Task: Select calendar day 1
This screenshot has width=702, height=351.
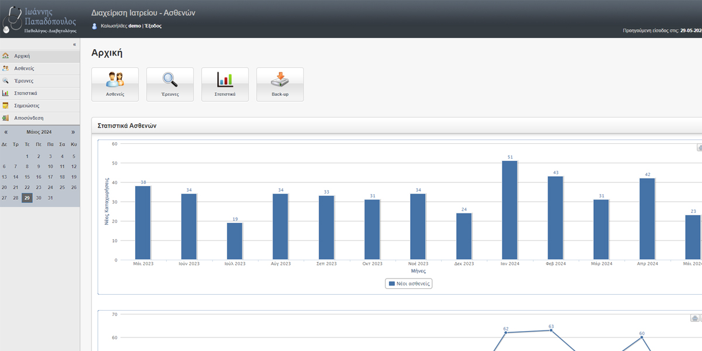Action: (27, 156)
